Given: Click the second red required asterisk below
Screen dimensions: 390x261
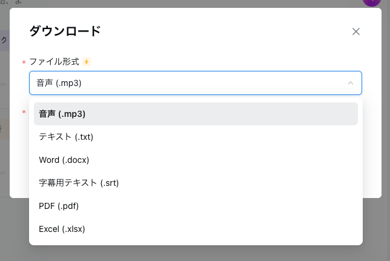Looking at the screenshot, I should pos(24,112).
